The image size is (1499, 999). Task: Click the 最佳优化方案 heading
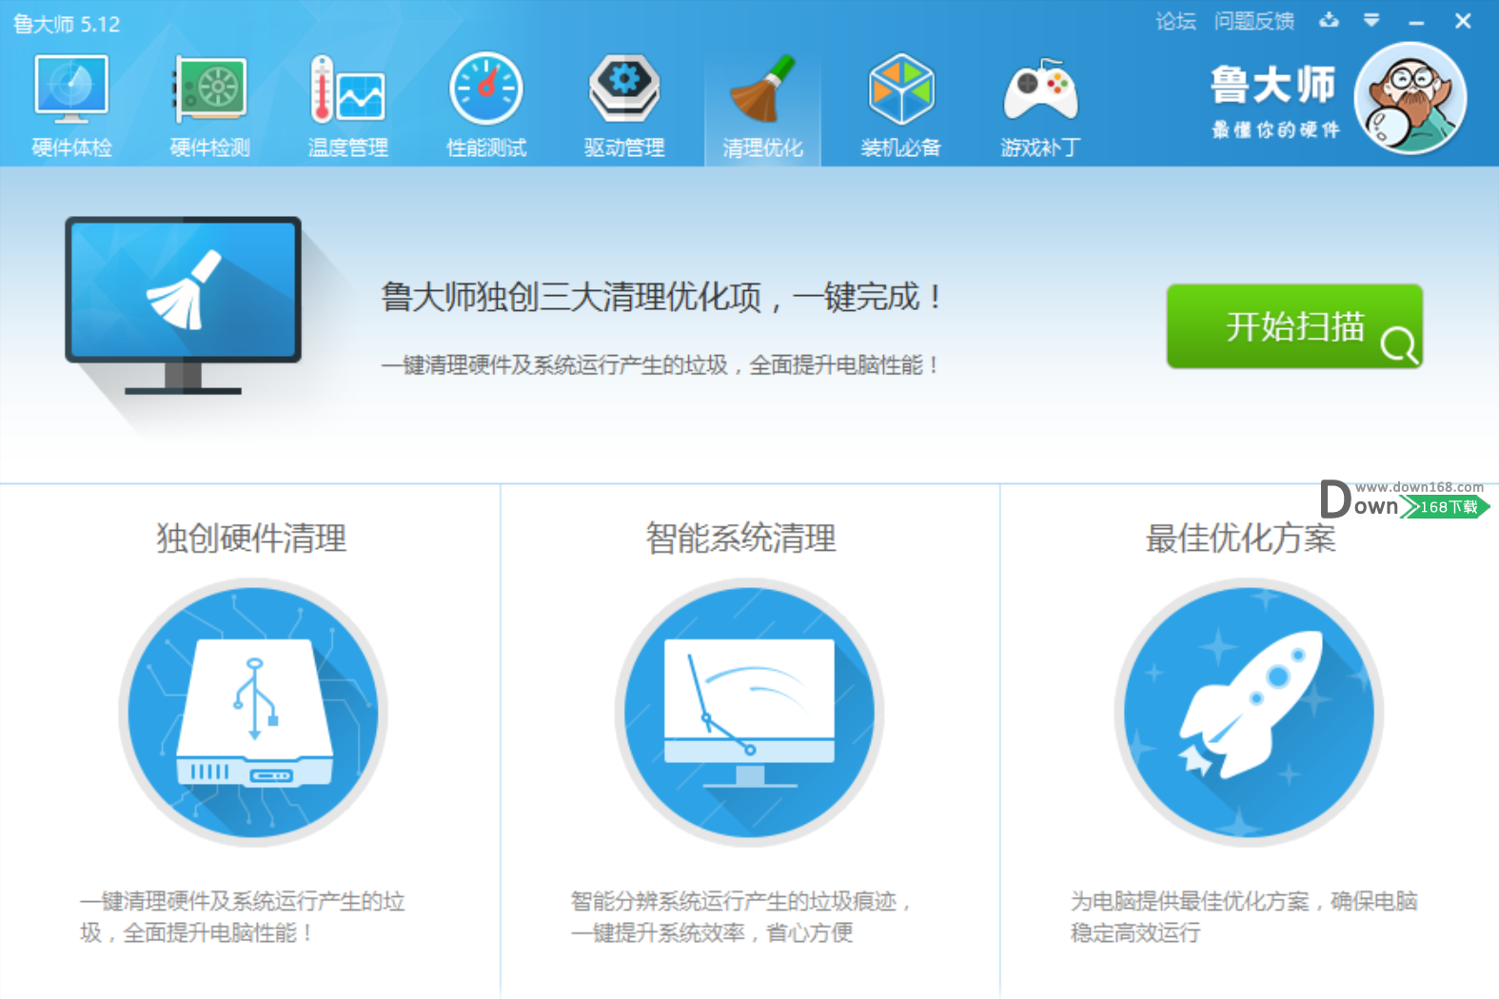pos(1240,539)
